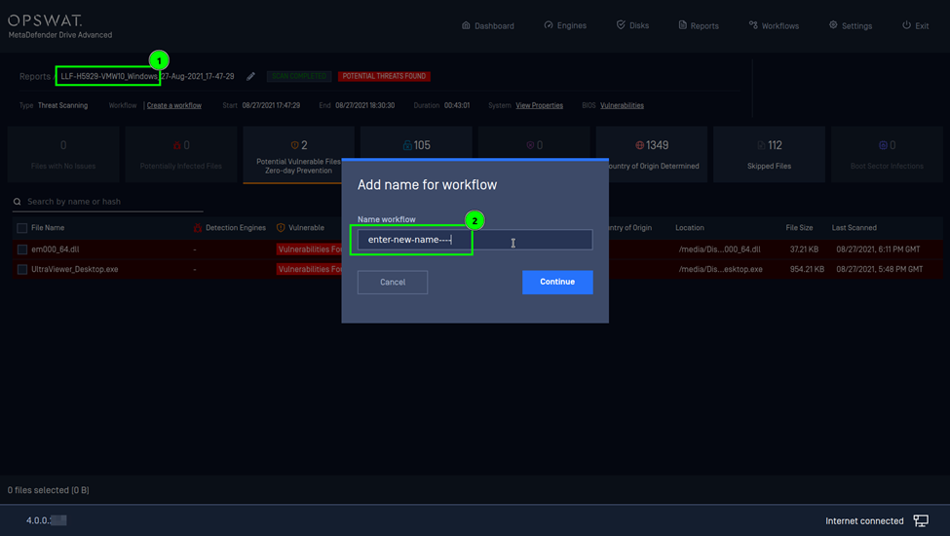This screenshot has width=950, height=536.
Task: Click the 954.21 KB file size cell
Action: tap(807, 270)
